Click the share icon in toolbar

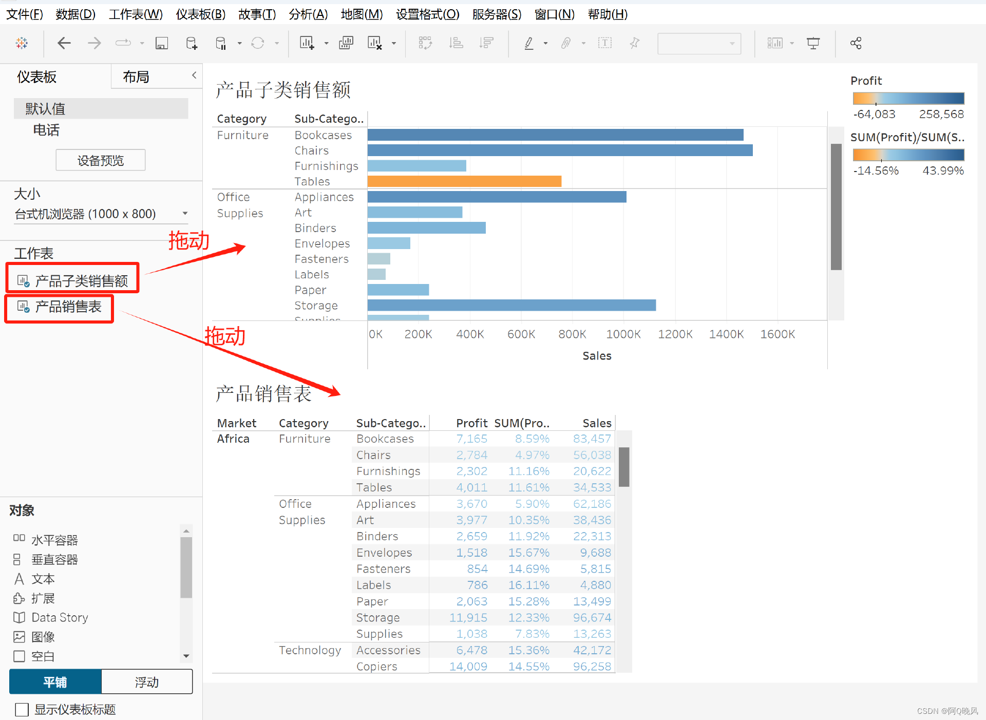point(856,43)
